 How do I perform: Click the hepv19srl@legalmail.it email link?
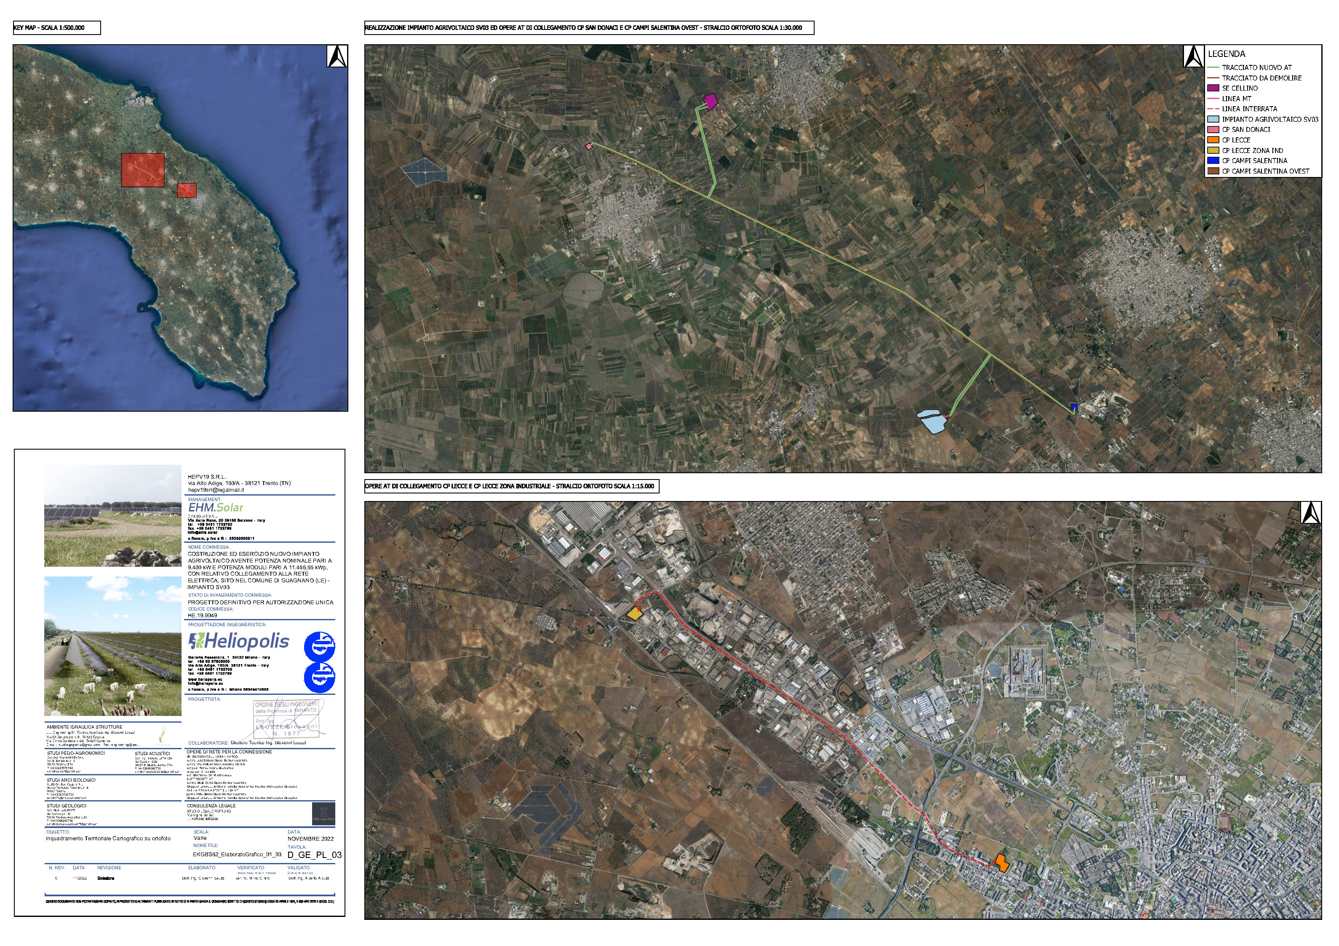coord(216,490)
